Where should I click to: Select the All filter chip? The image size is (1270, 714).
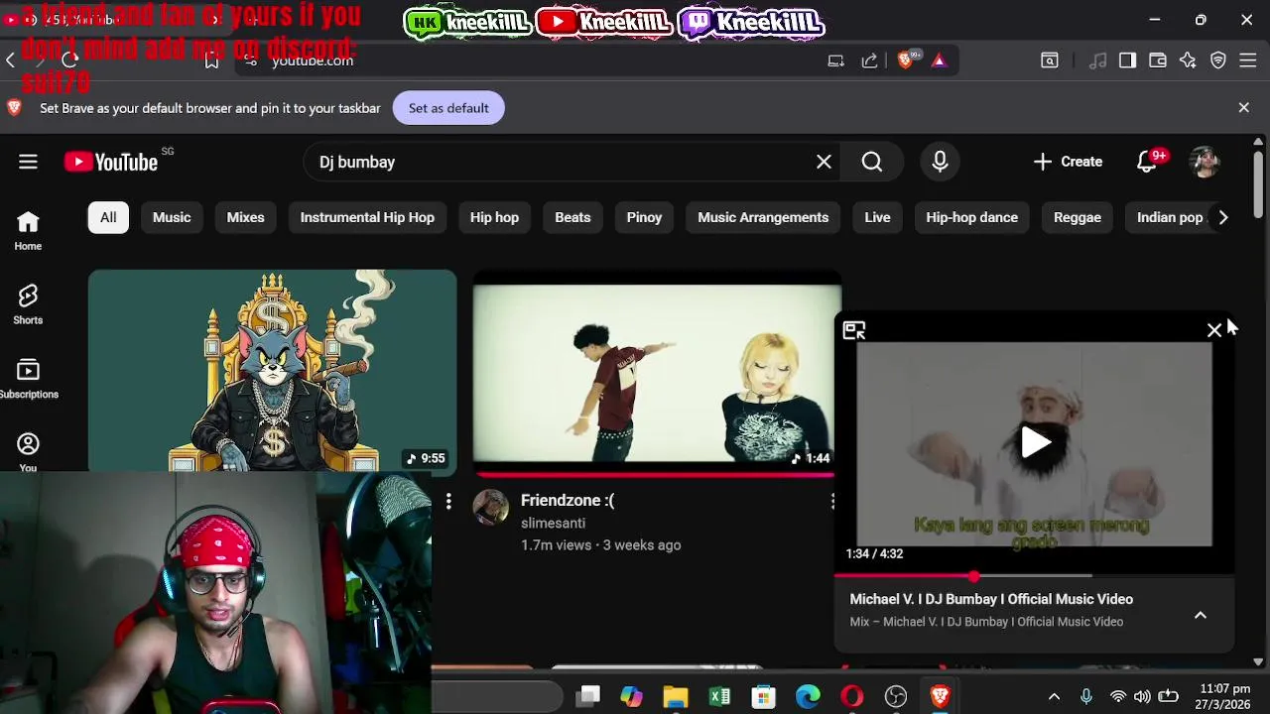pos(108,217)
